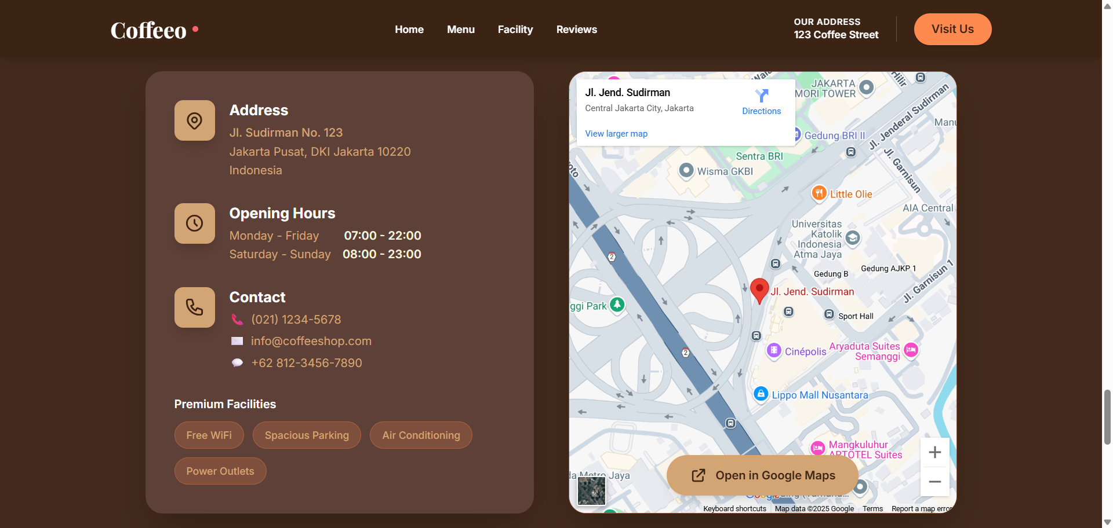The image size is (1113, 528).
Task: Go to the Menu navigation item
Action: [x=461, y=30]
